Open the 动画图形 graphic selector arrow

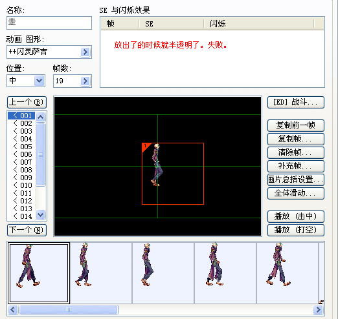(x=85, y=52)
